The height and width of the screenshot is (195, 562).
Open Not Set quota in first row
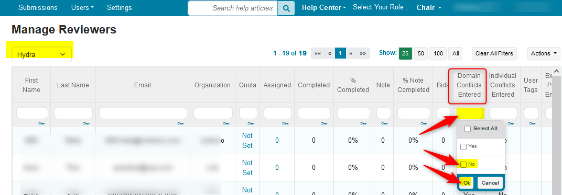coord(247,141)
